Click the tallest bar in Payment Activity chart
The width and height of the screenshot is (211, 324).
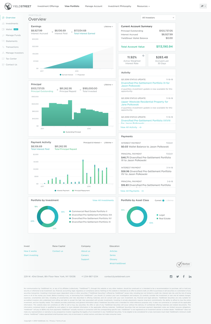tap(83, 172)
